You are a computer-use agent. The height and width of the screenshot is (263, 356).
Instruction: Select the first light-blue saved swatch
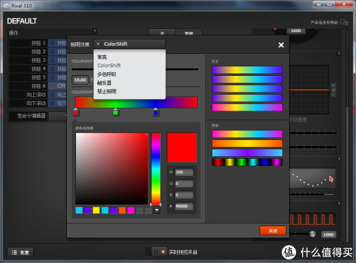pyautogui.click(x=79, y=210)
